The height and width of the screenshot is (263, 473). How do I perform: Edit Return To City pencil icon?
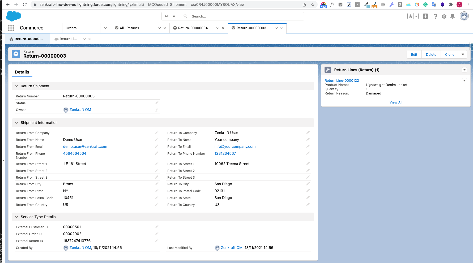[x=308, y=184]
